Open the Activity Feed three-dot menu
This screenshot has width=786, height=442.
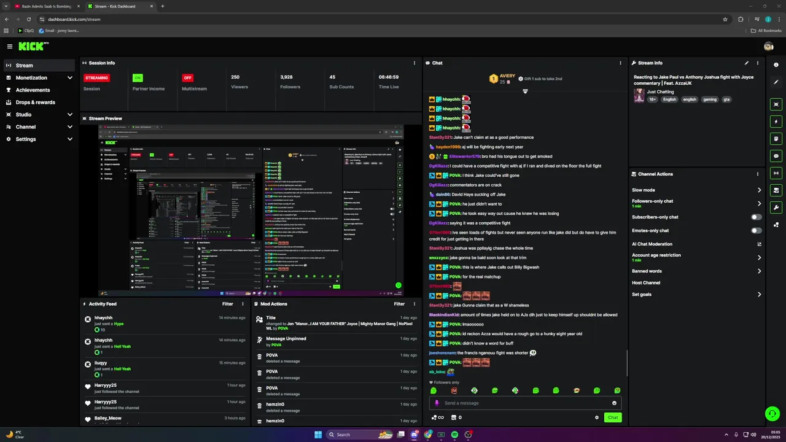[243, 304]
